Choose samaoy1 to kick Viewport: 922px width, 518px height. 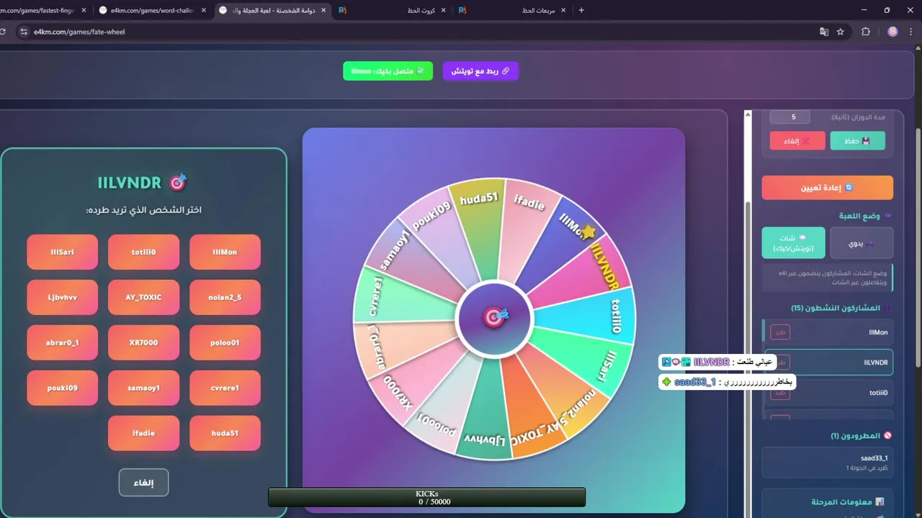[143, 388]
